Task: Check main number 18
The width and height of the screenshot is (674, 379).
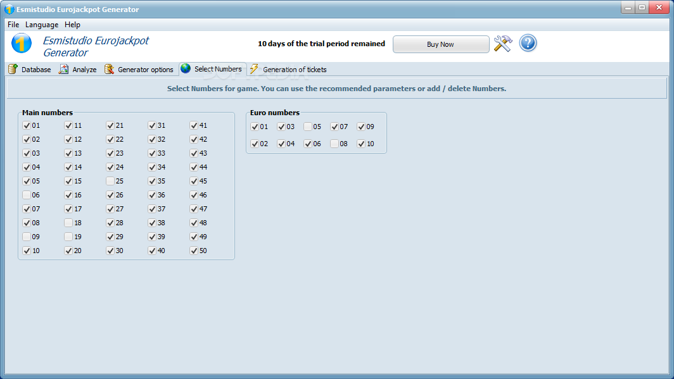Action: click(68, 223)
